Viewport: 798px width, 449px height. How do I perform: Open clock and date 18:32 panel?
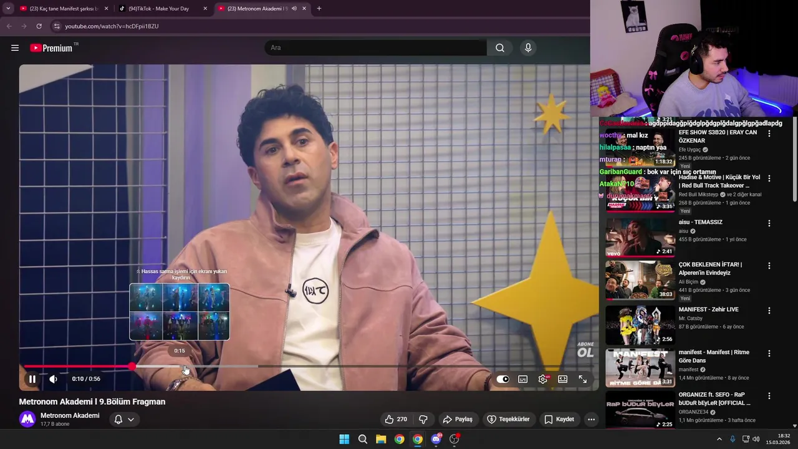tap(778, 439)
